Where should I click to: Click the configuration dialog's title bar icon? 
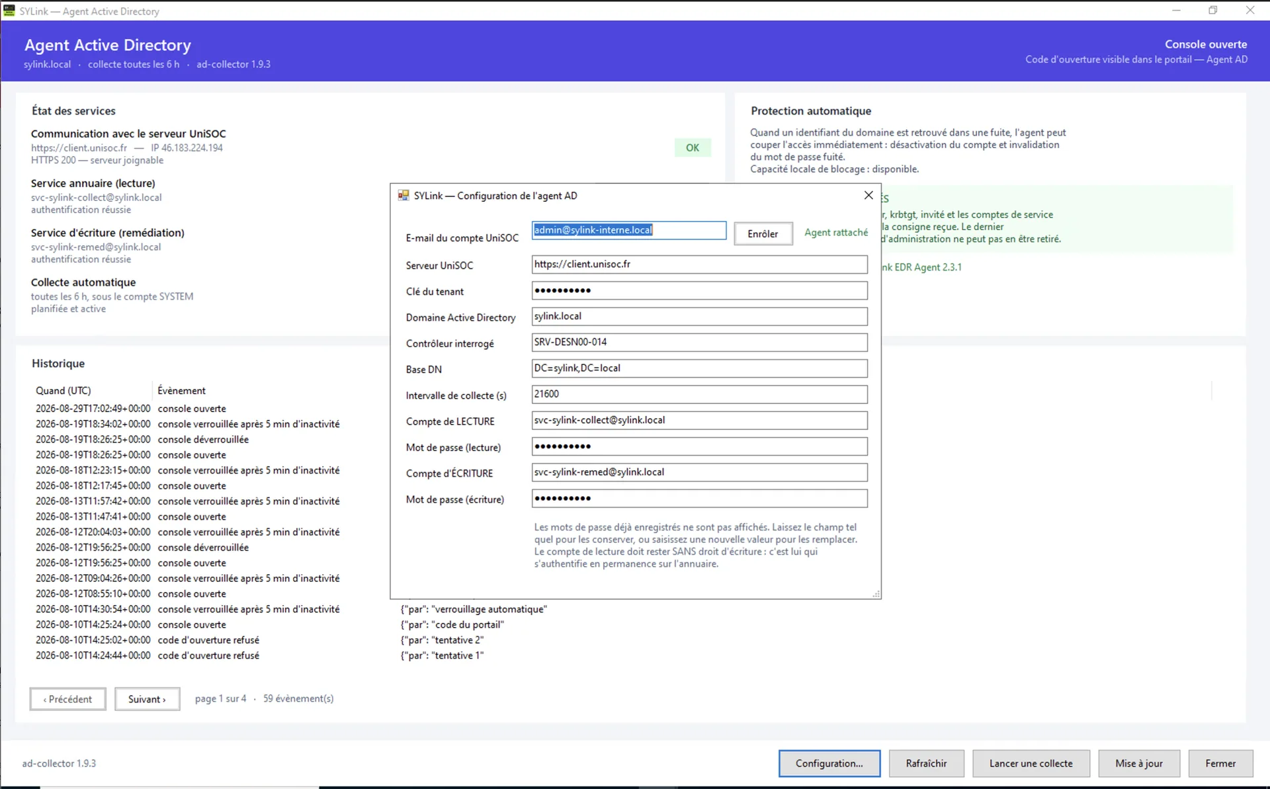coord(403,195)
